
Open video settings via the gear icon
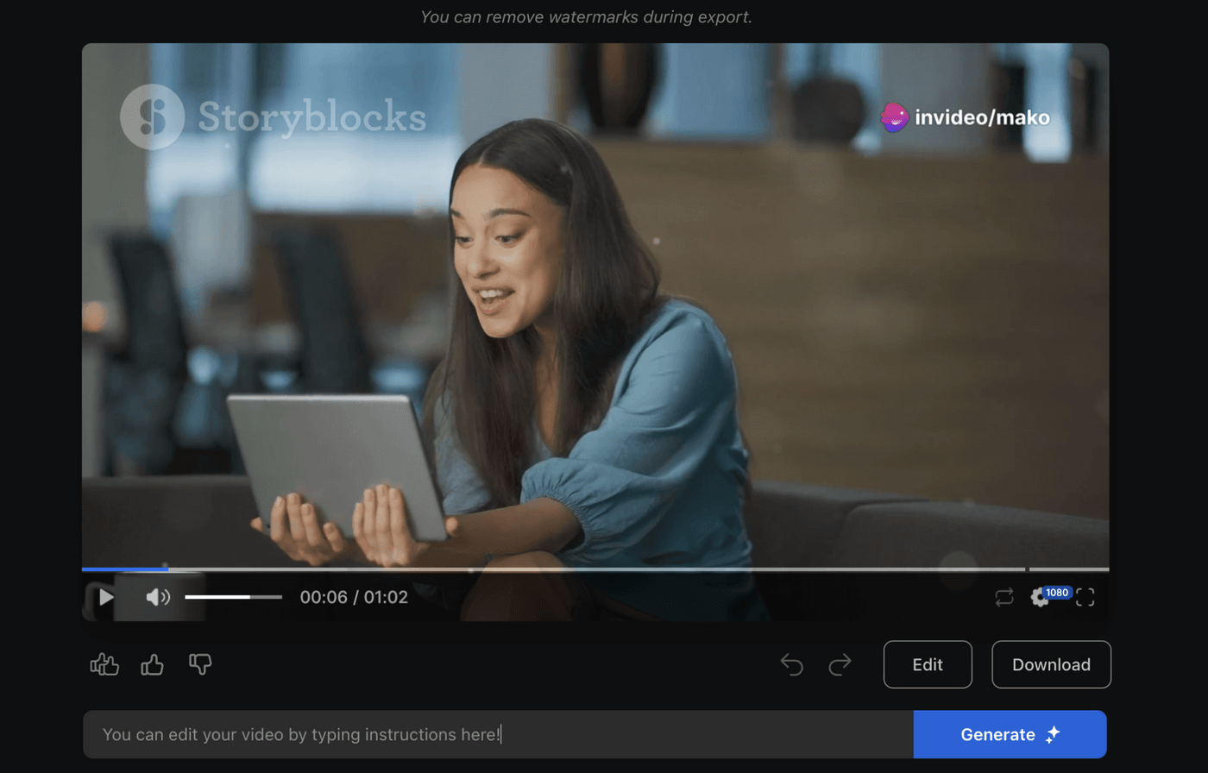click(x=1041, y=596)
